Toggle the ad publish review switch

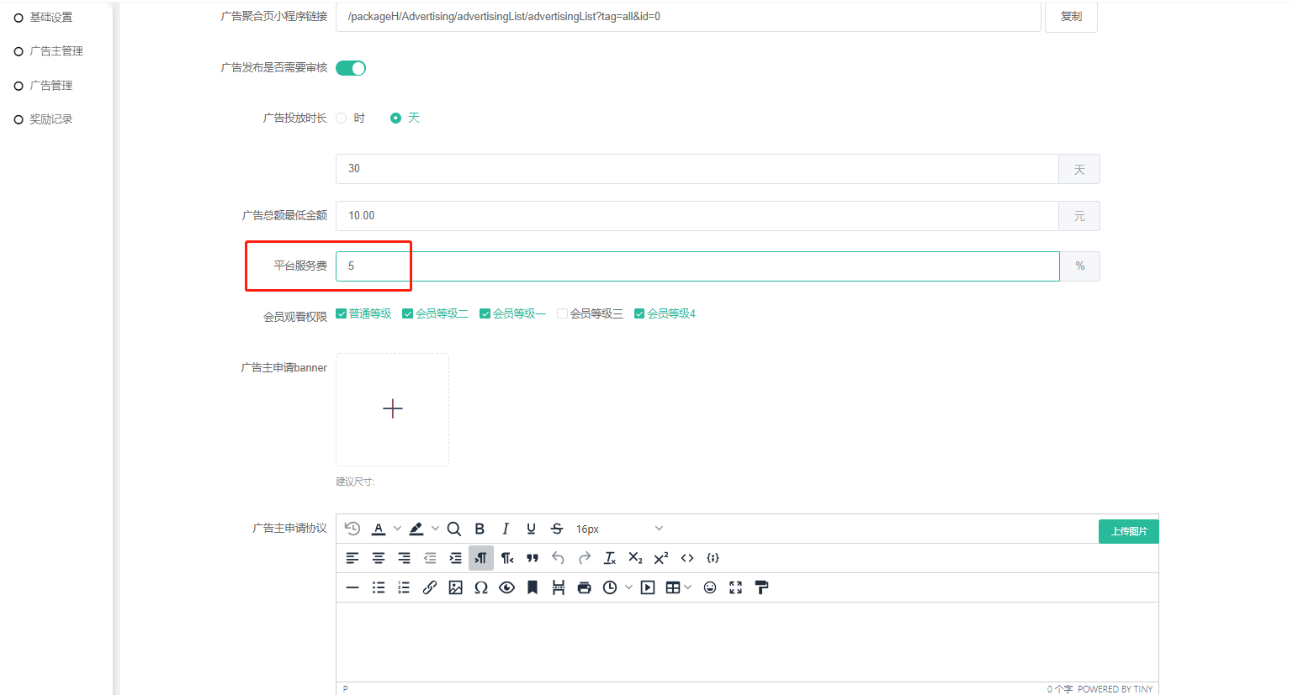(x=351, y=68)
